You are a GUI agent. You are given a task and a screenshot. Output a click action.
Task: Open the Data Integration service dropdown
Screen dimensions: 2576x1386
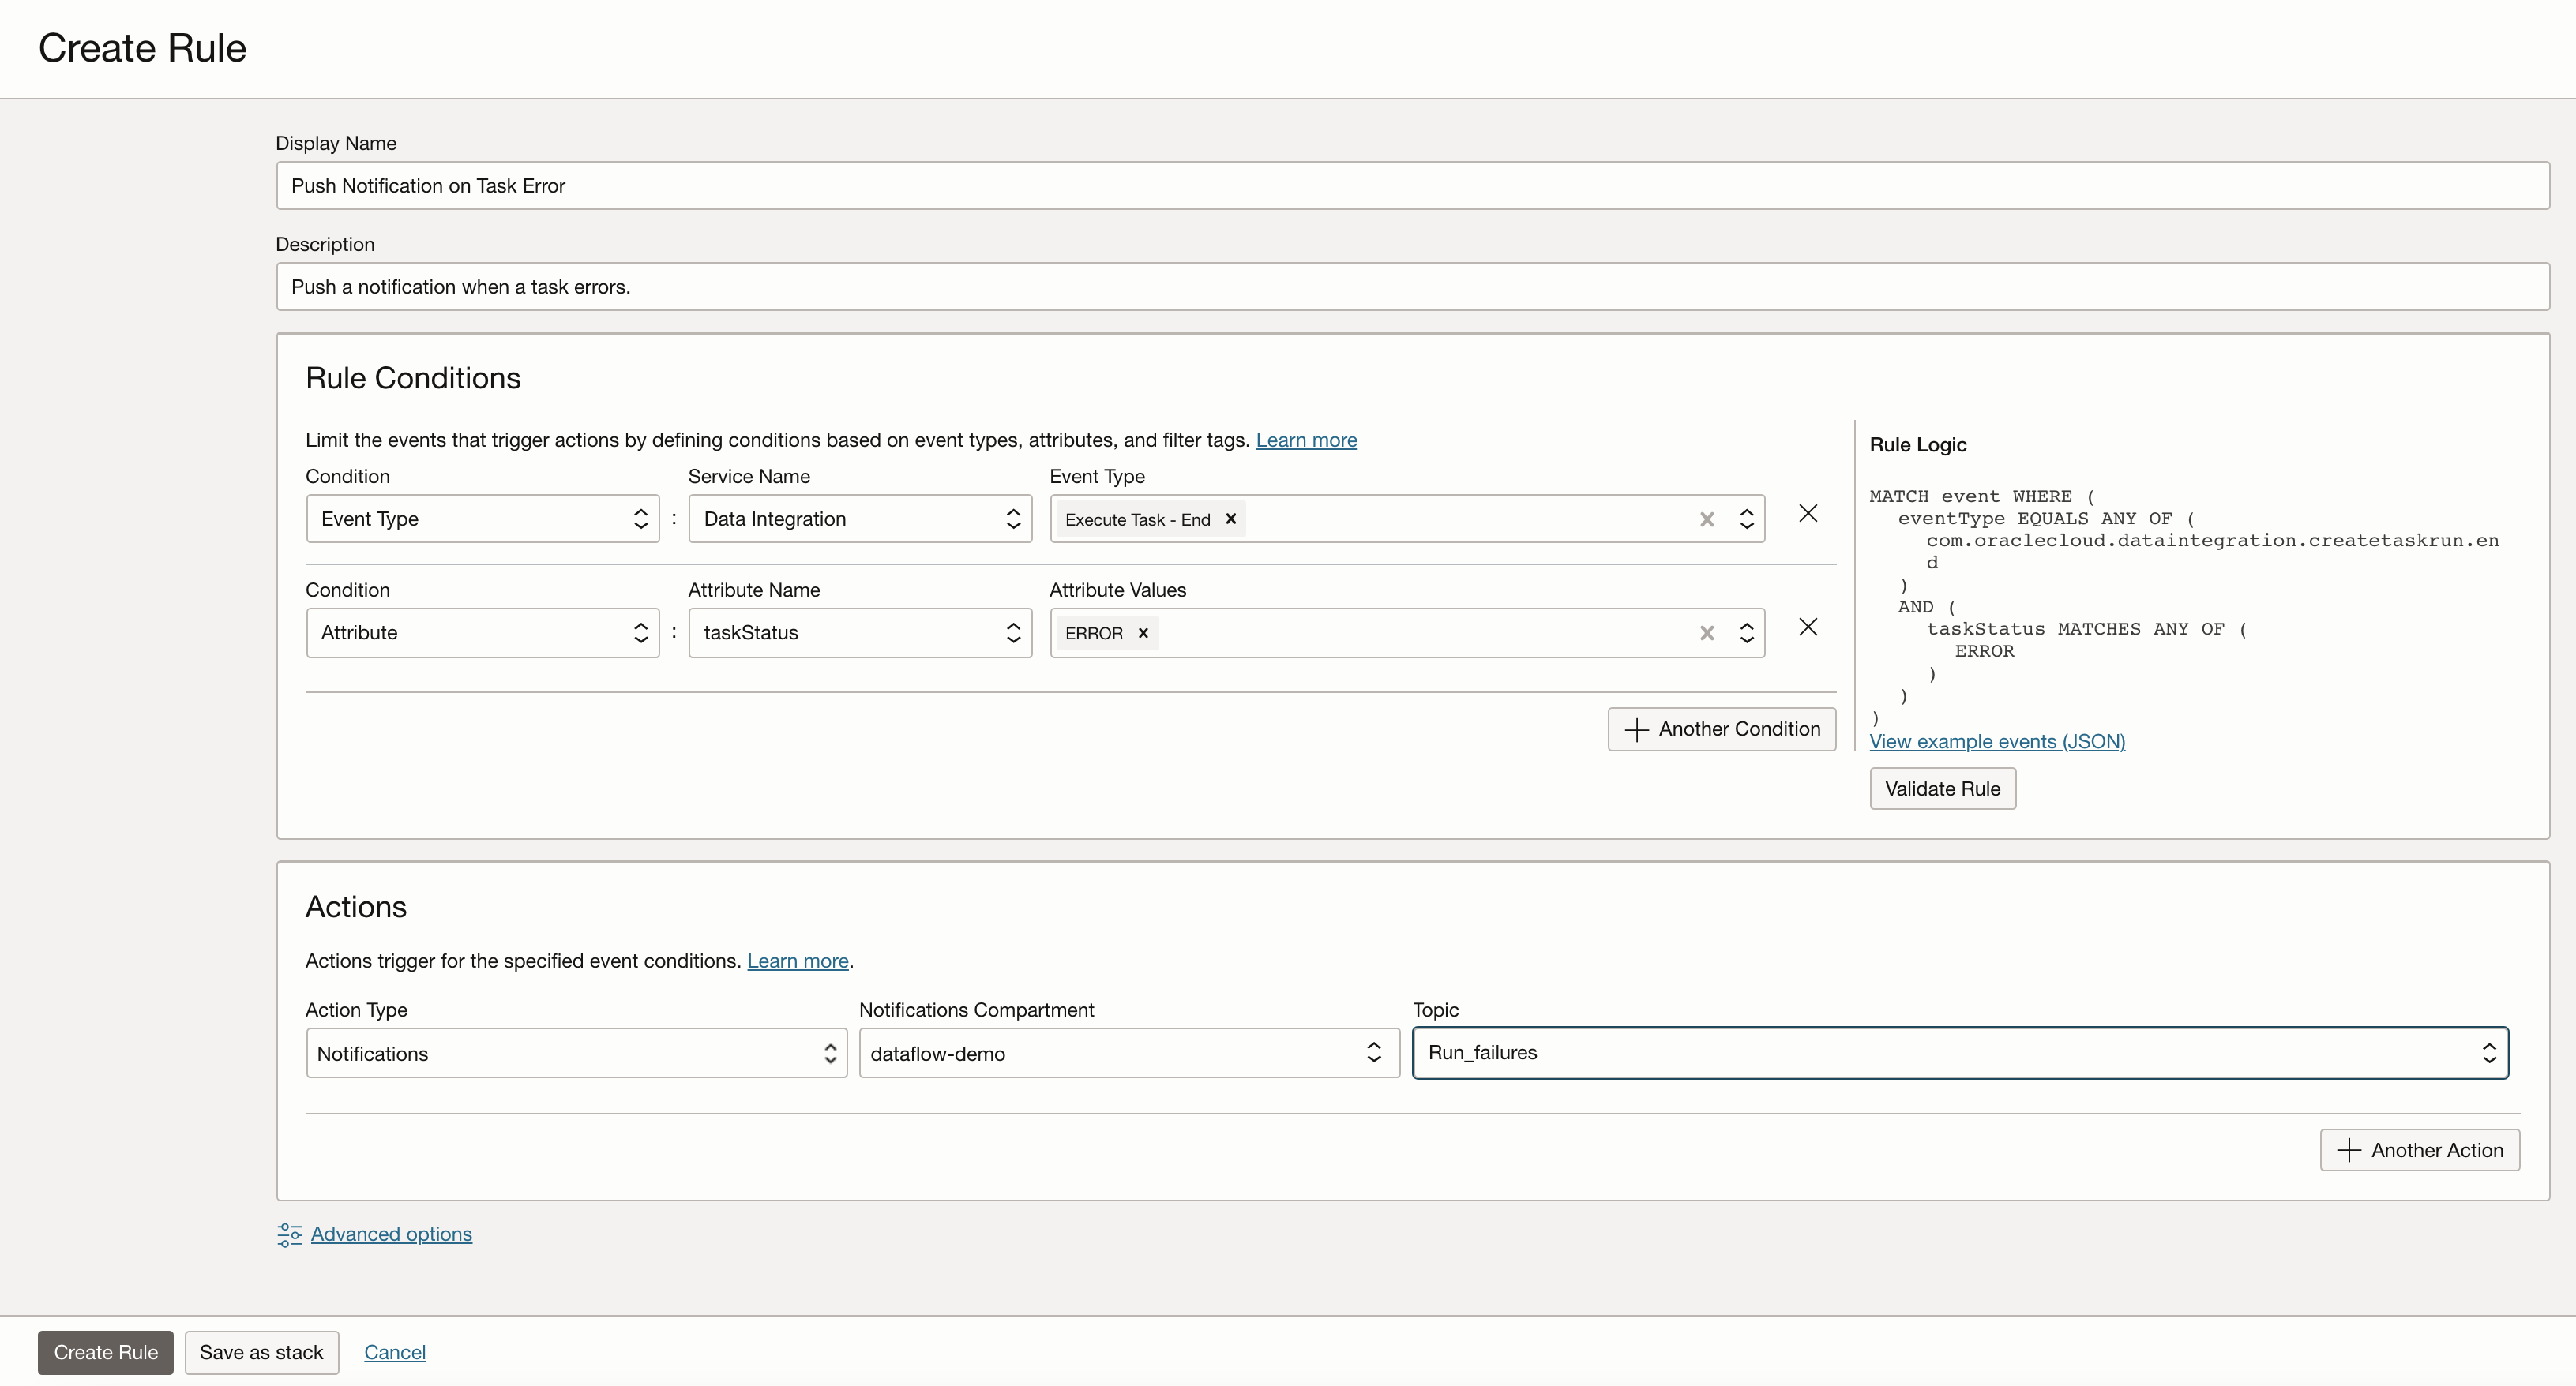tap(860, 519)
